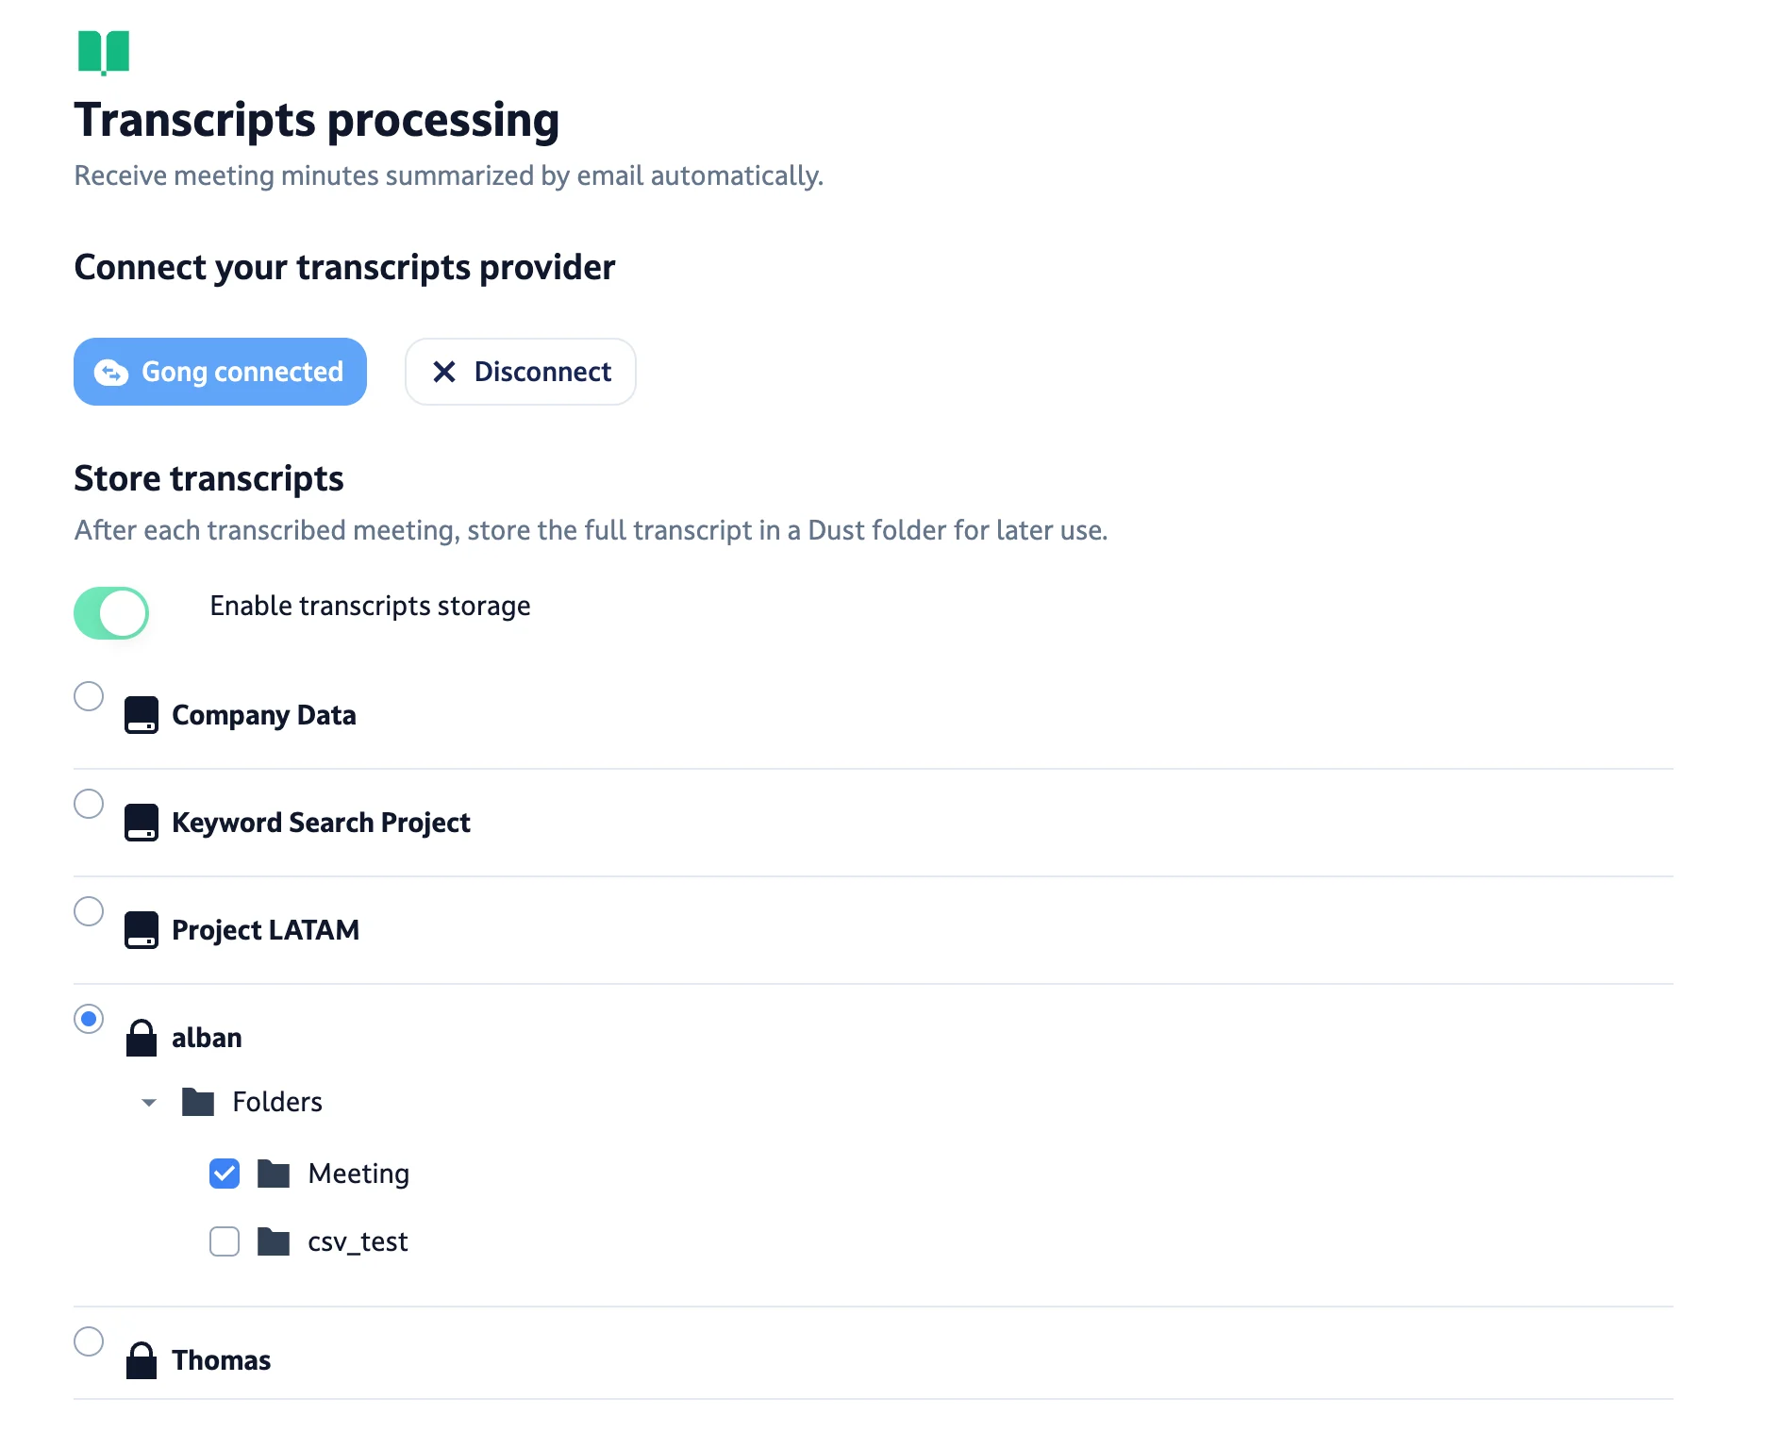1766x1432 pixels.
Task: Select the Project LATAM radio button
Action: (x=88, y=910)
